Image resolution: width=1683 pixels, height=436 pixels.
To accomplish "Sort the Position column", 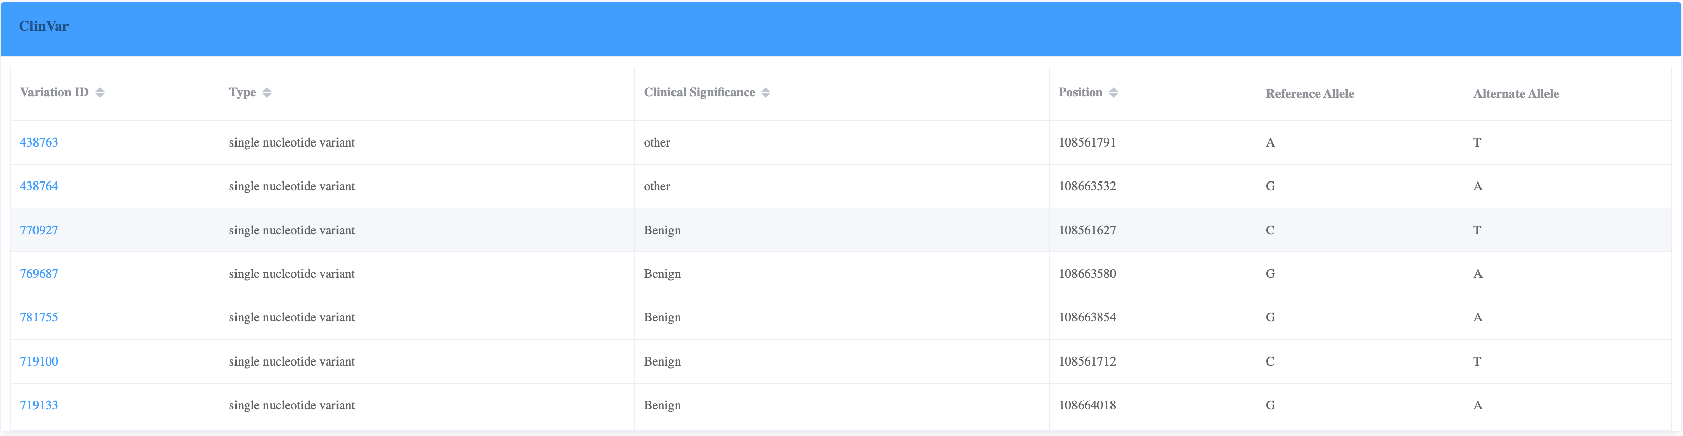I will tap(1114, 93).
